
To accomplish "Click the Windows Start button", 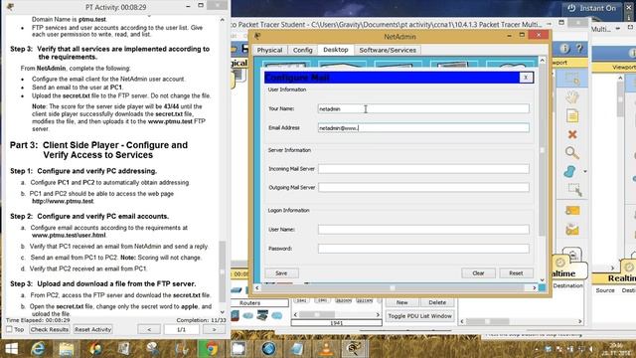I will (11, 349).
